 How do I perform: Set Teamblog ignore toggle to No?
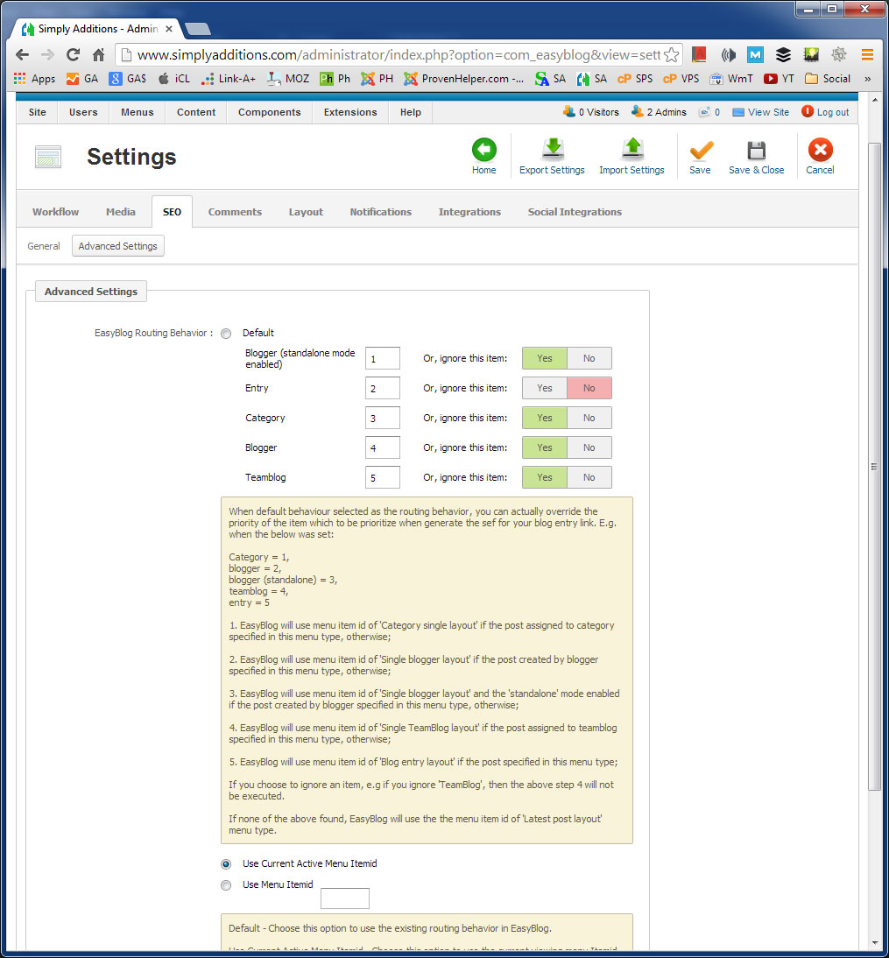[589, 478]
